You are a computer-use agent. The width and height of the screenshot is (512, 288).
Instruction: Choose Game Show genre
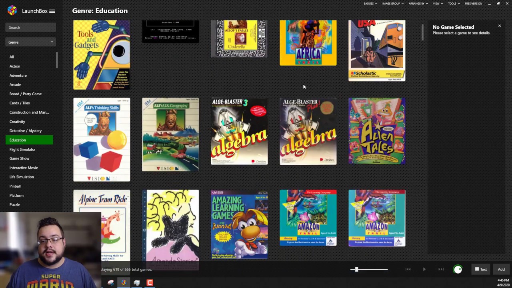19,158
